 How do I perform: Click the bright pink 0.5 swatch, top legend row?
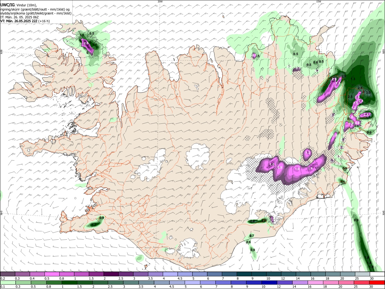pyautogui.click(x=52, y=274)
